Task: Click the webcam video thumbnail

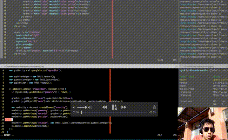Action: (202, 124)
